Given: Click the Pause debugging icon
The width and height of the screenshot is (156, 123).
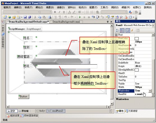Looking at the screenshot, I should point(84,17).
